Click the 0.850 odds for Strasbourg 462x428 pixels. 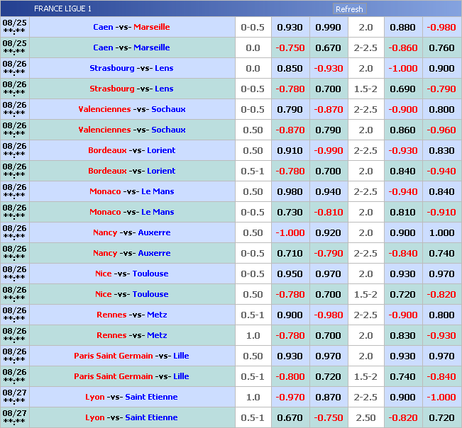(x=290, y=69)
